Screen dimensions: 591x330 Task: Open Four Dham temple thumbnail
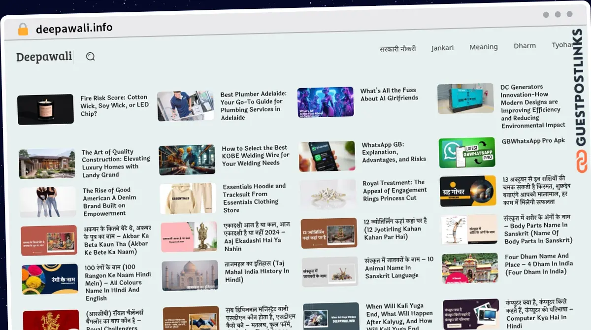click(x=470, y=268)
